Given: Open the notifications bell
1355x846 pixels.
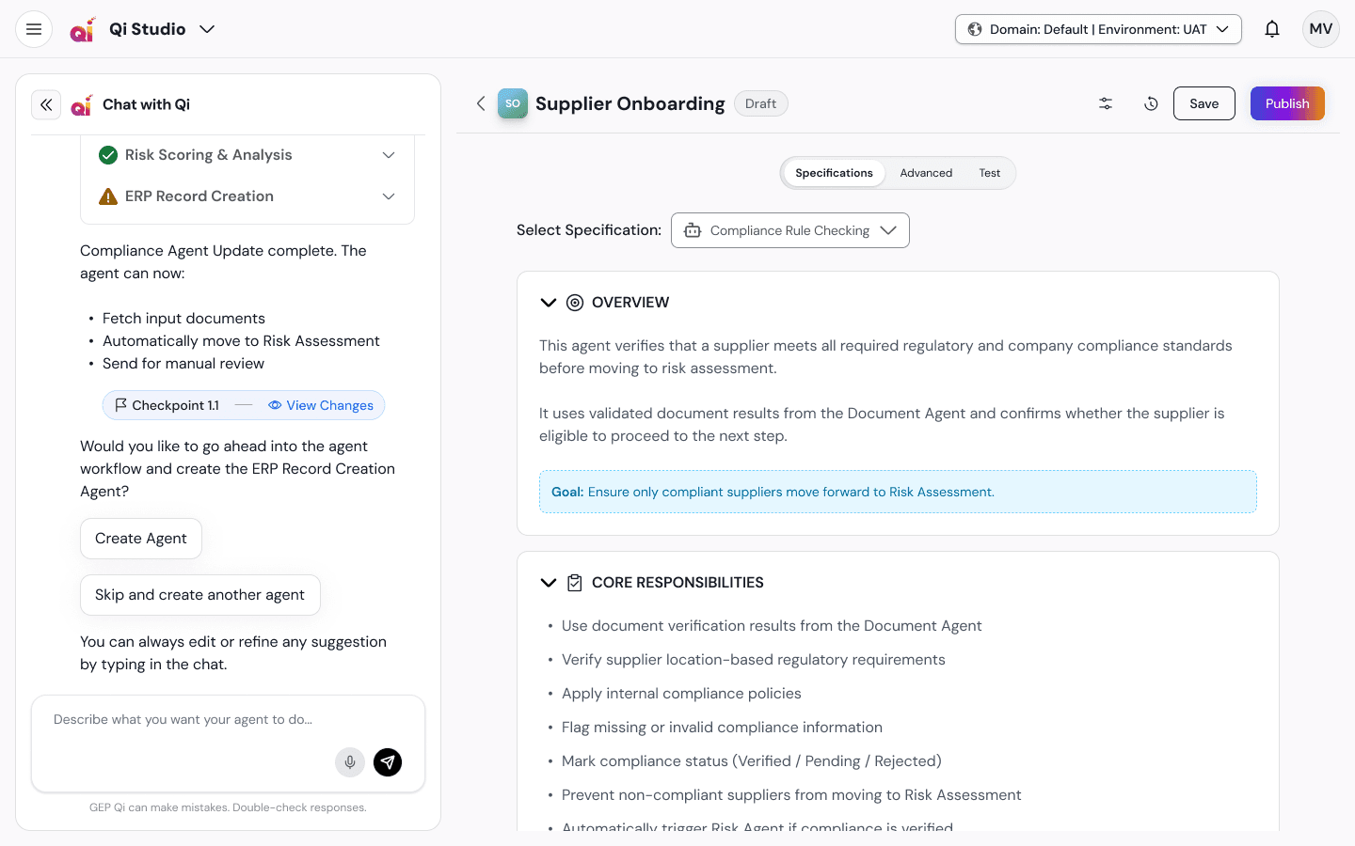Looking at the screenshot, I should (1272, 29).
